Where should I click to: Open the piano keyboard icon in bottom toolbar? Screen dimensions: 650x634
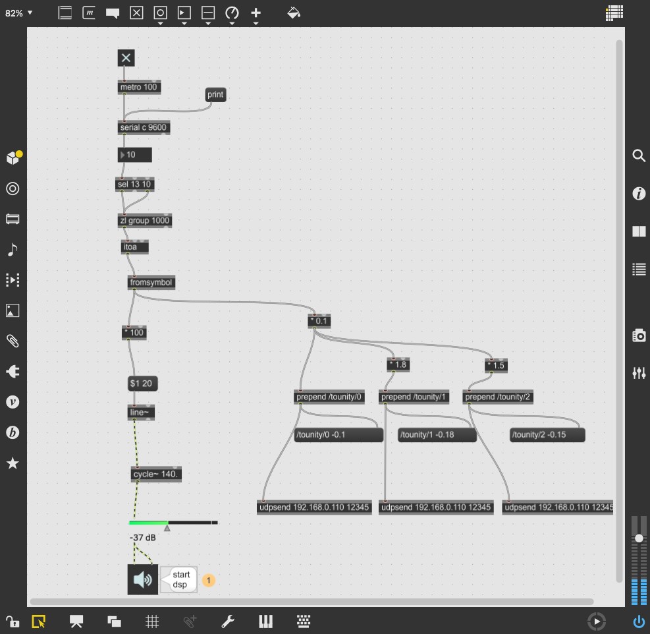[x=265, y=621]
